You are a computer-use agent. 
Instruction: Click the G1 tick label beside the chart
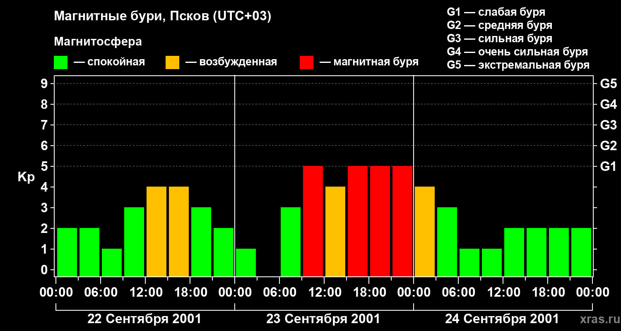tap(608, 167)
